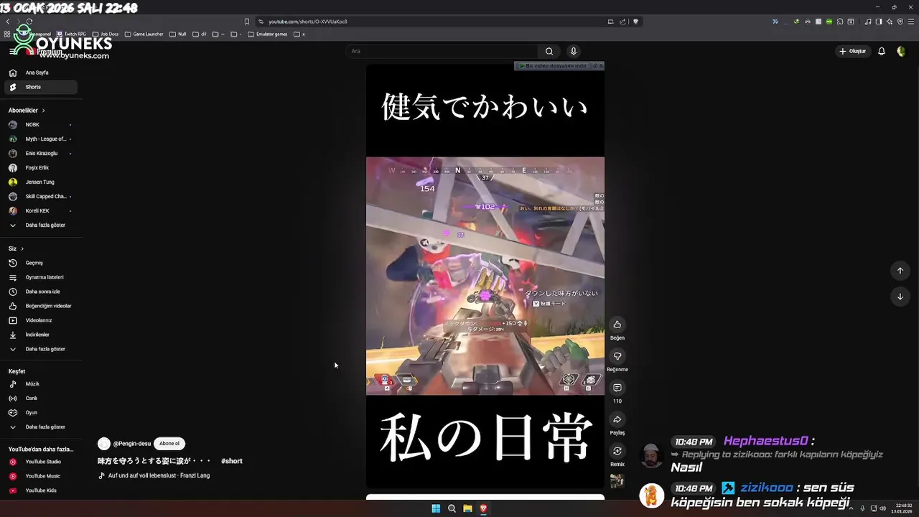Select Brave browser in the taskbar
Screen dimensions: 919x517
coord(483,508)
